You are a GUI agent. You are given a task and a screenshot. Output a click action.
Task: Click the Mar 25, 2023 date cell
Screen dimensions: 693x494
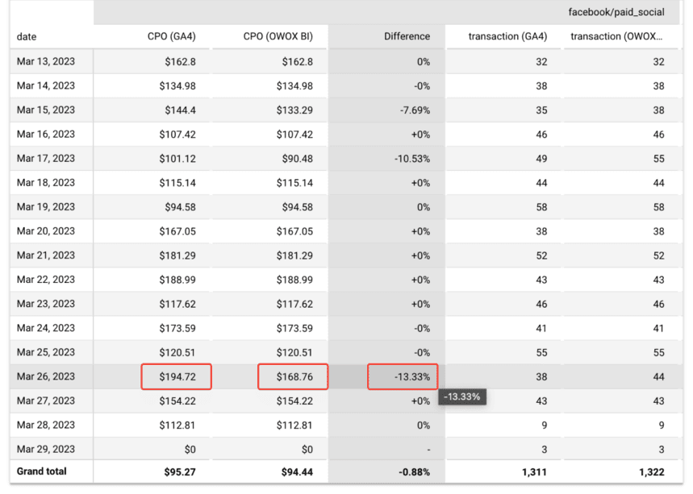[46, 352]
